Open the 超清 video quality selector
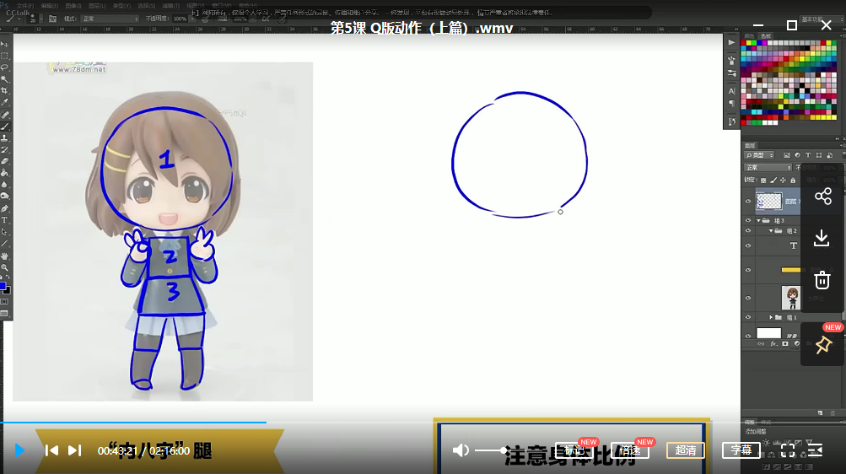The width and height of the screenshot is (846, 474). coord(686,450)
